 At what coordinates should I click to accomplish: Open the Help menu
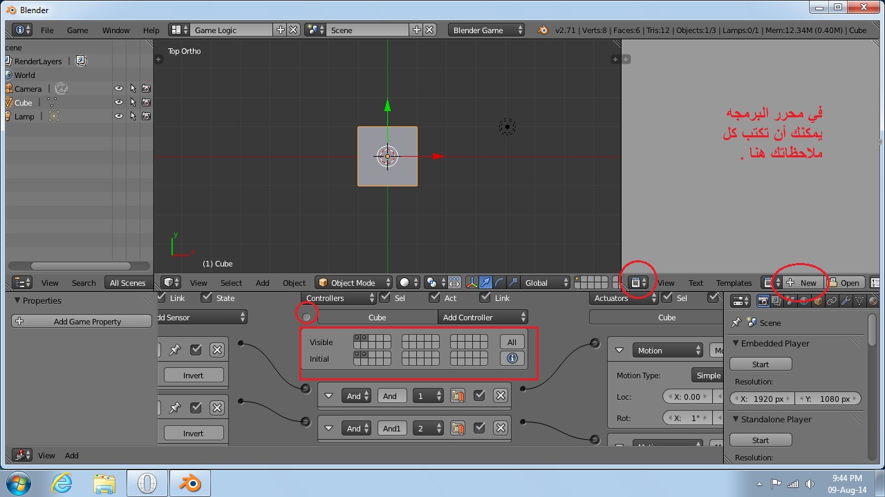(x=151, y=30)
